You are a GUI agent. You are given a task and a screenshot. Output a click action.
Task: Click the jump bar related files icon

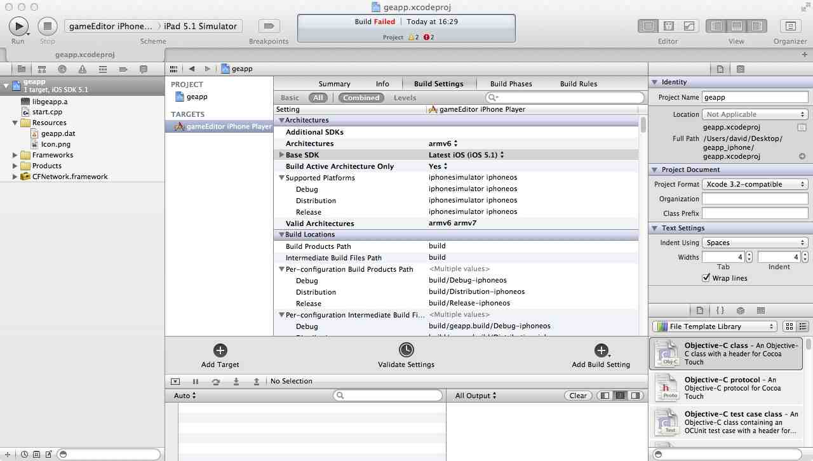click(173, 69)
